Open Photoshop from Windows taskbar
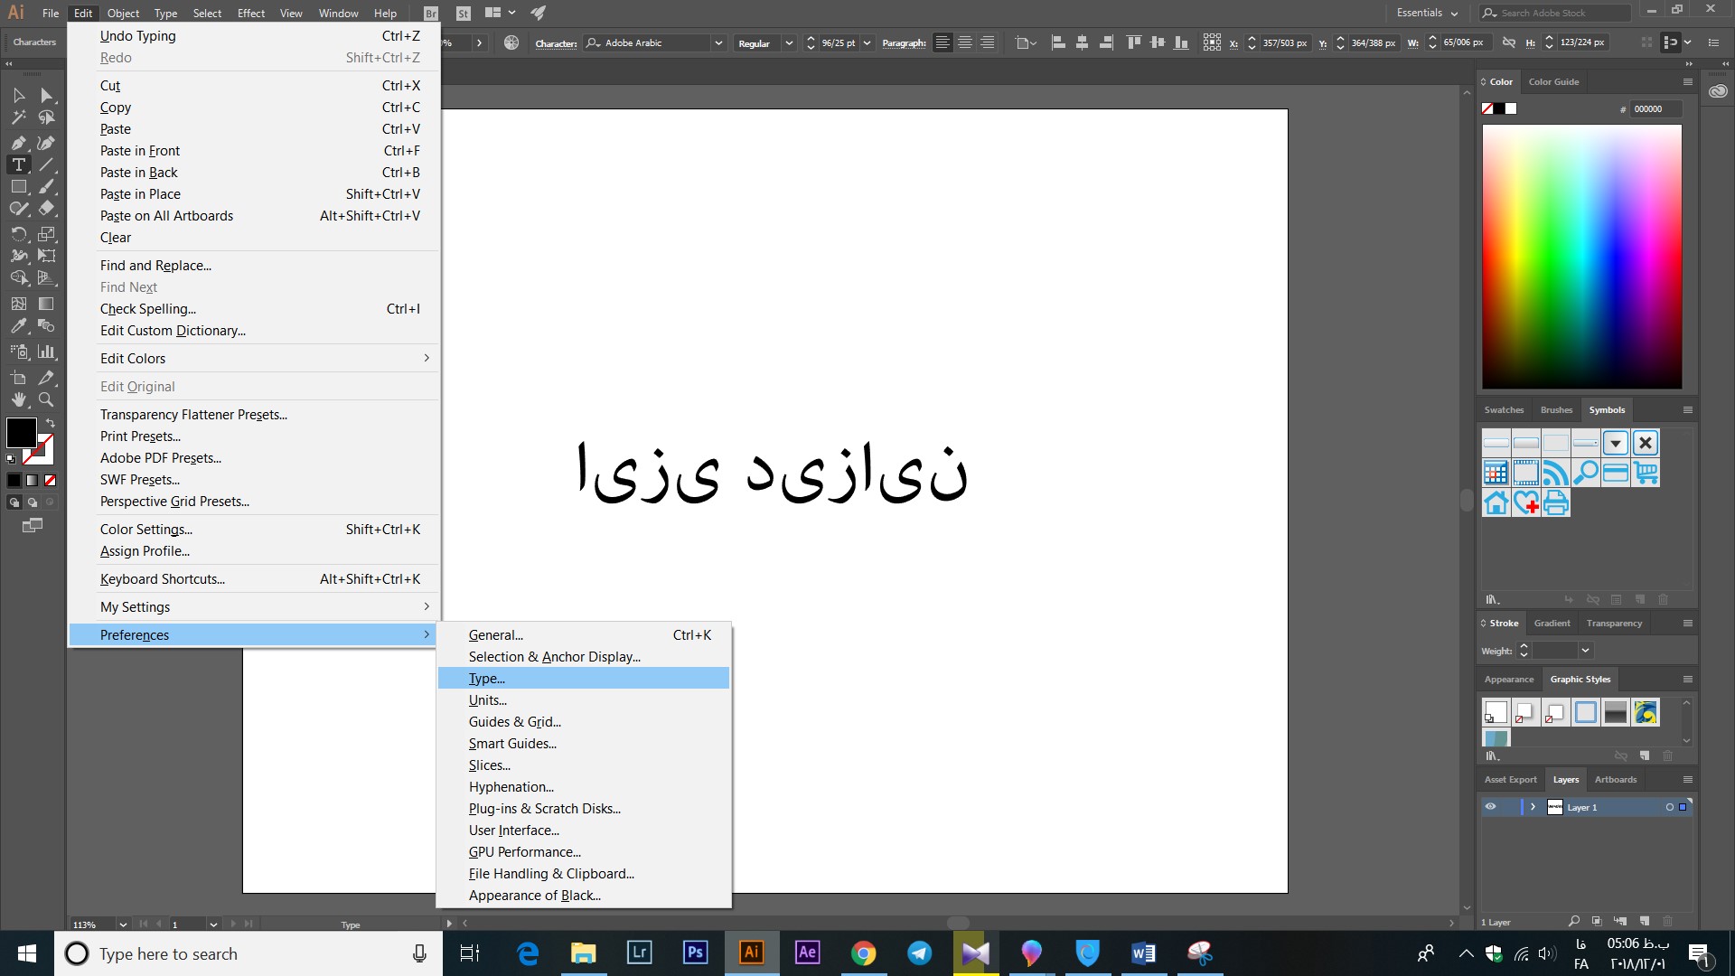The image size is (1735, 976). [695, 953]
